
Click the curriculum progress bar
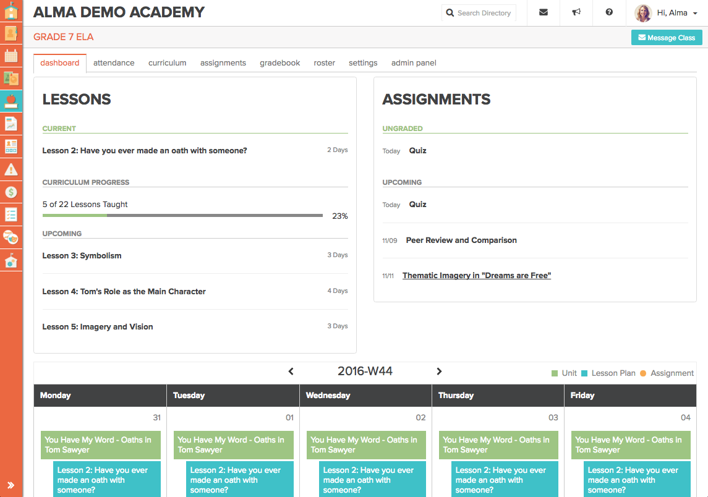(182, 216)
